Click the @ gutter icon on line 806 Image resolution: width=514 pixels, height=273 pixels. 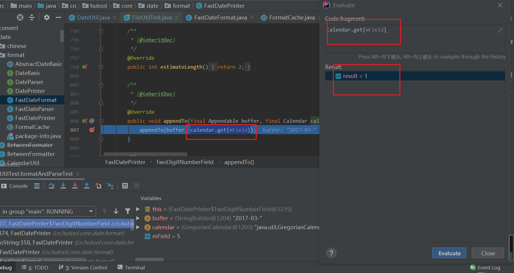(92, 121)
